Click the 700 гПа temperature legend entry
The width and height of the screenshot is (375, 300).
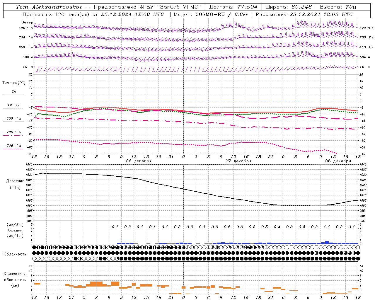pos(14,132)
